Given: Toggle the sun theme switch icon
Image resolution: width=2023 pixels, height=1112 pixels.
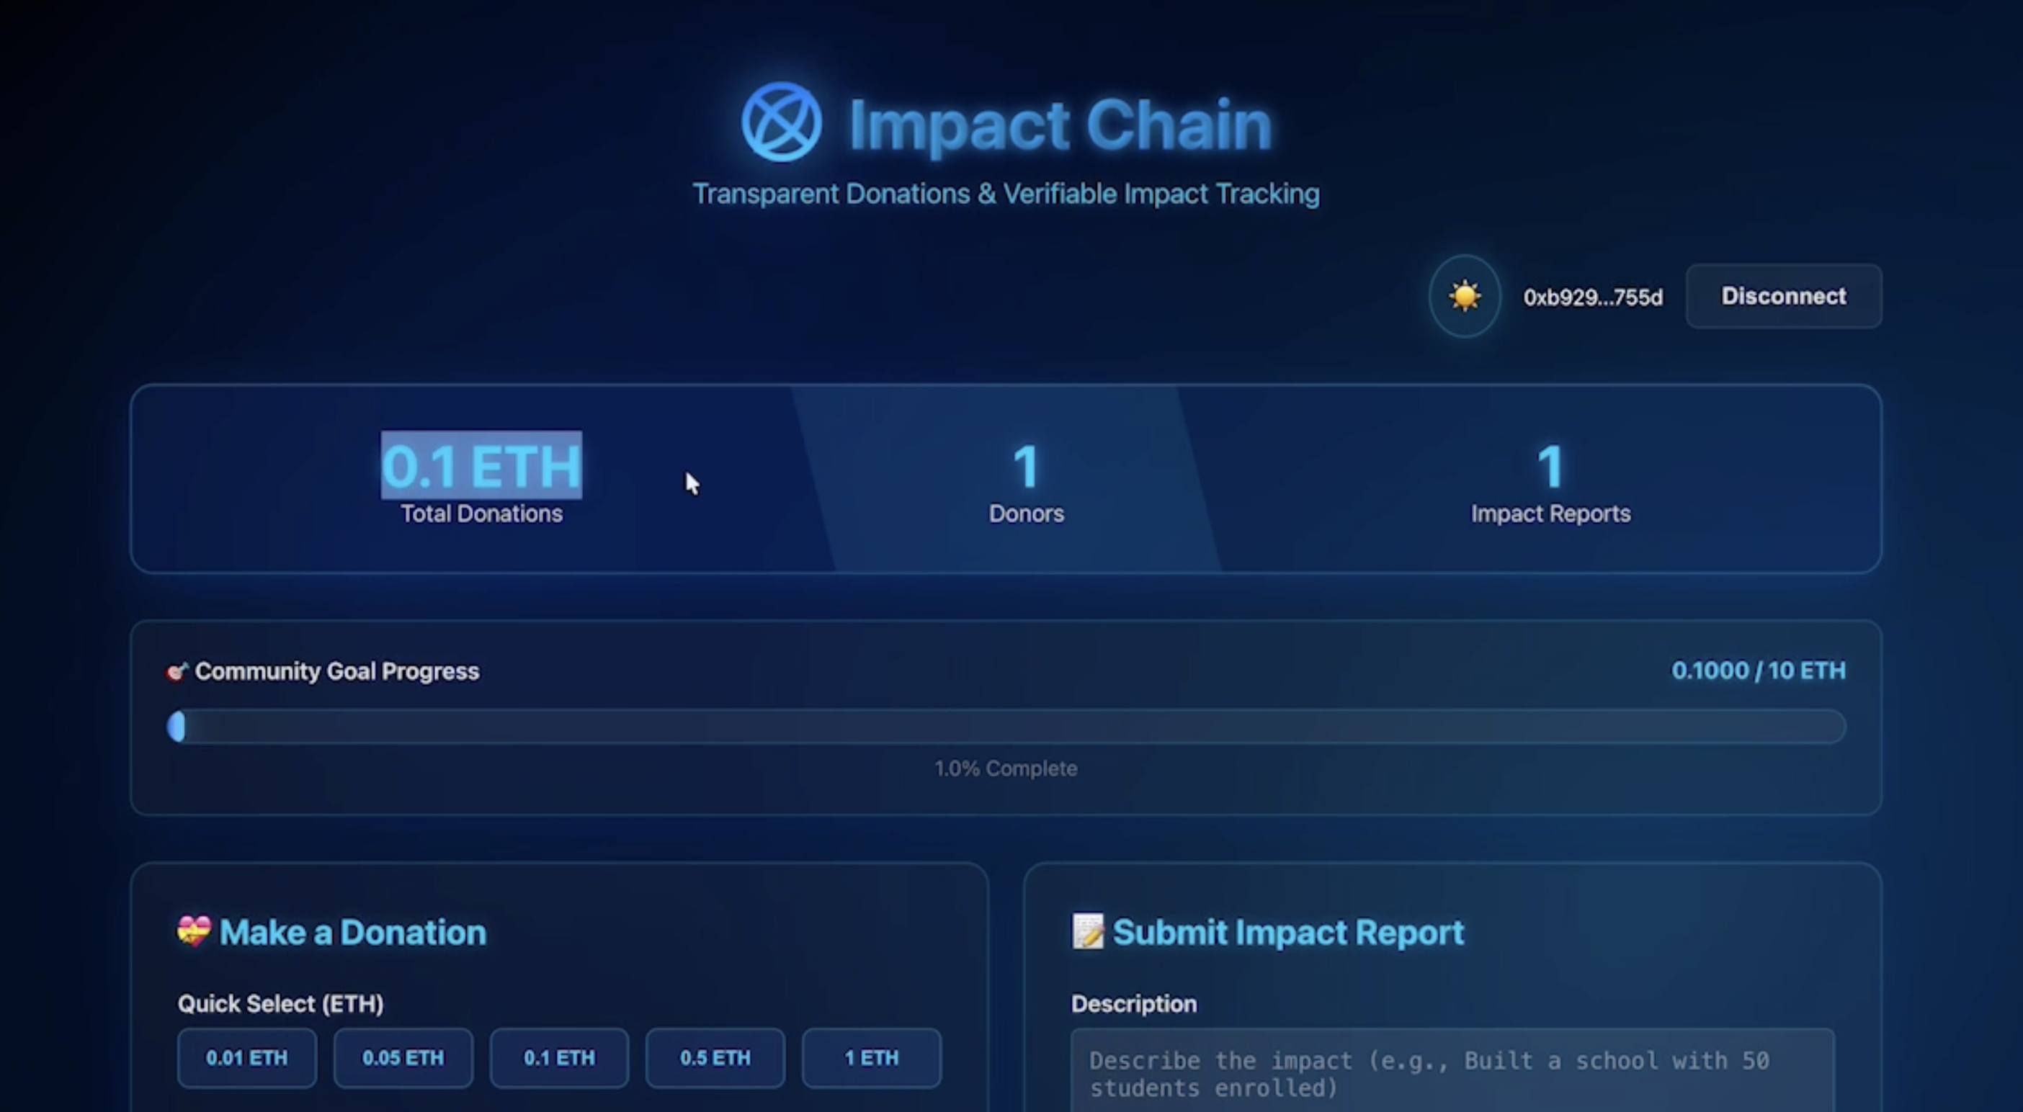Looking at the screenshot, I should point(1464,297).
